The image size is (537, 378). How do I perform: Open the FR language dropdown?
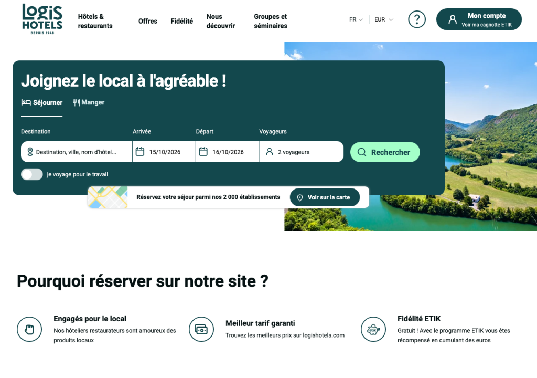[356, 19]
